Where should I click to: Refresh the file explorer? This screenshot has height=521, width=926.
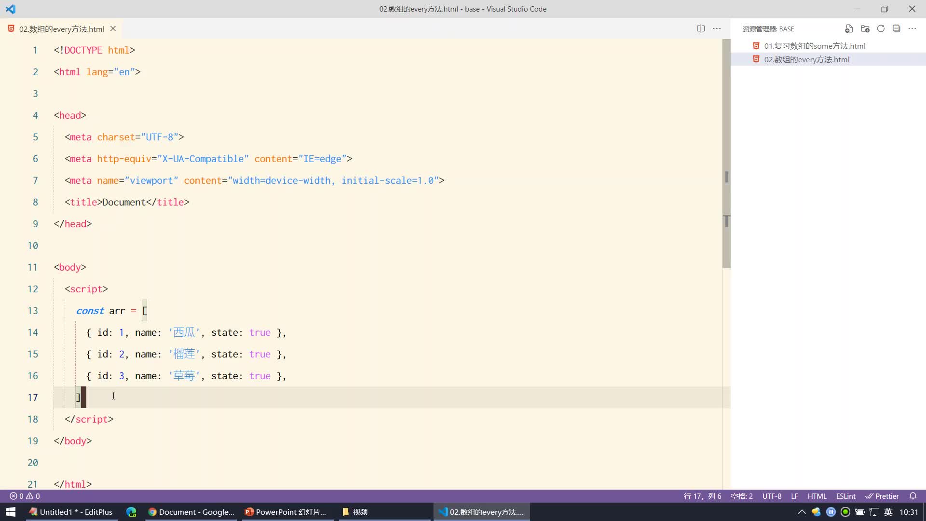tap(881, 28)
